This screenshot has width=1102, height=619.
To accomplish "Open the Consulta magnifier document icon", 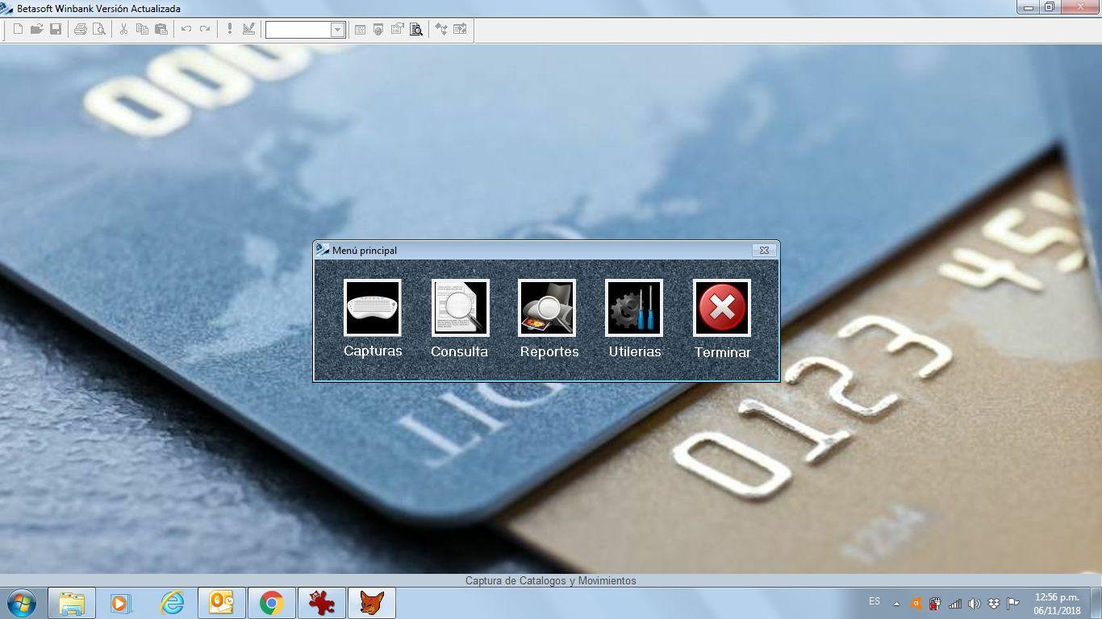I will coord(460,307).
